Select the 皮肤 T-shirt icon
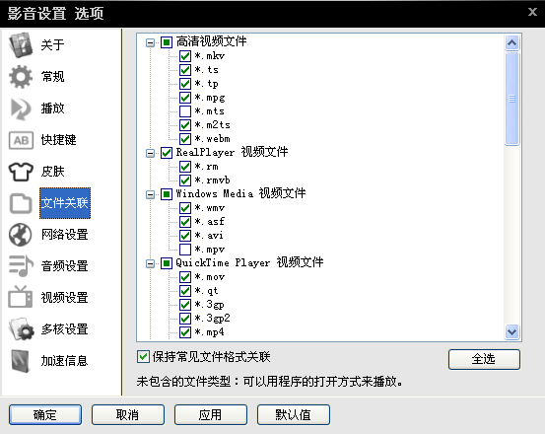This screenshot has width=545, height=434. pos(21,172)
